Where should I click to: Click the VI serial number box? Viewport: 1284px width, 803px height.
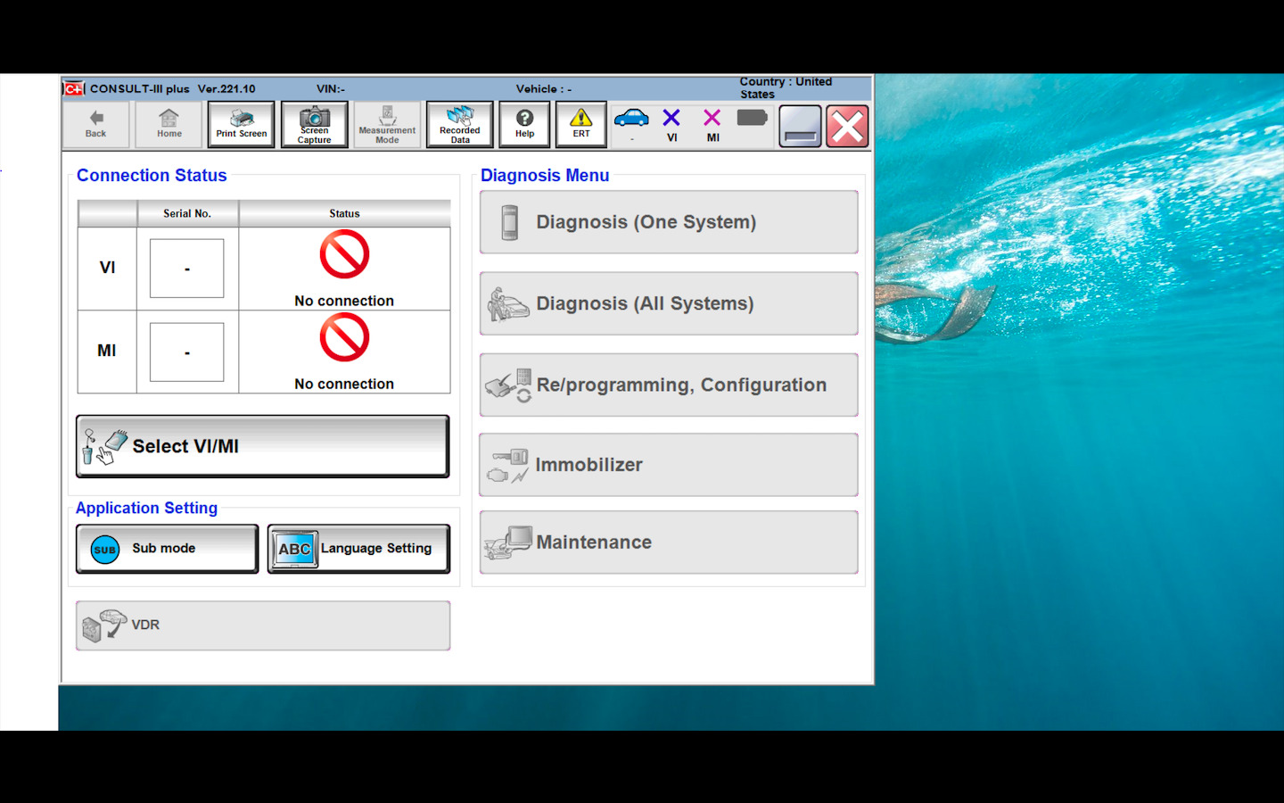(x=186, y=269)
